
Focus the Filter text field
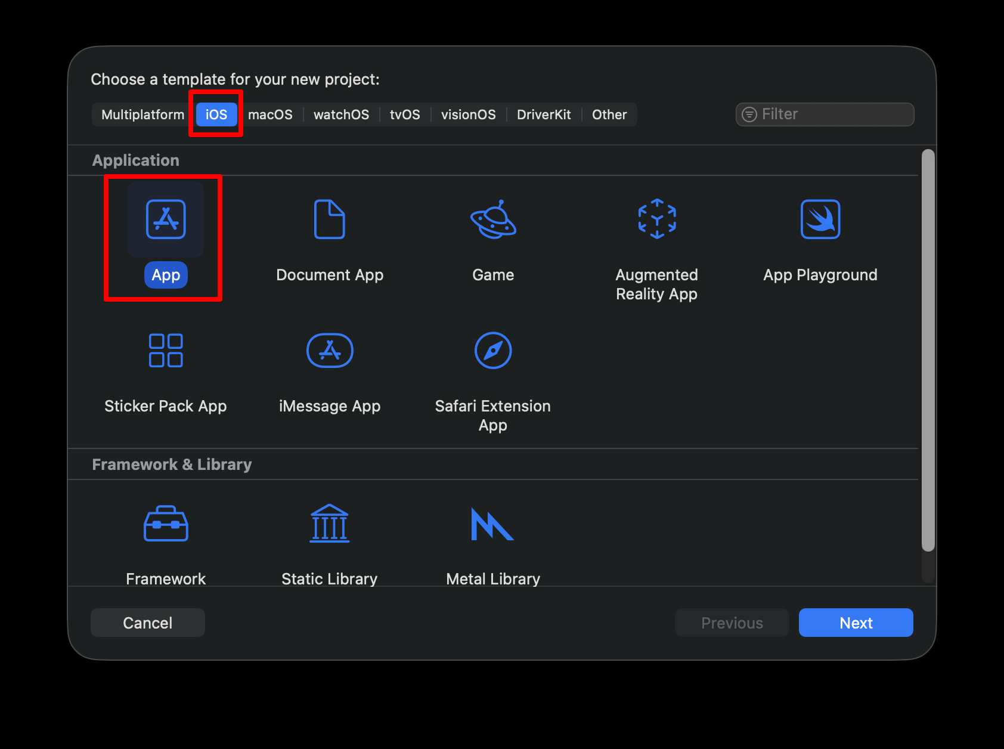[825, 114]
